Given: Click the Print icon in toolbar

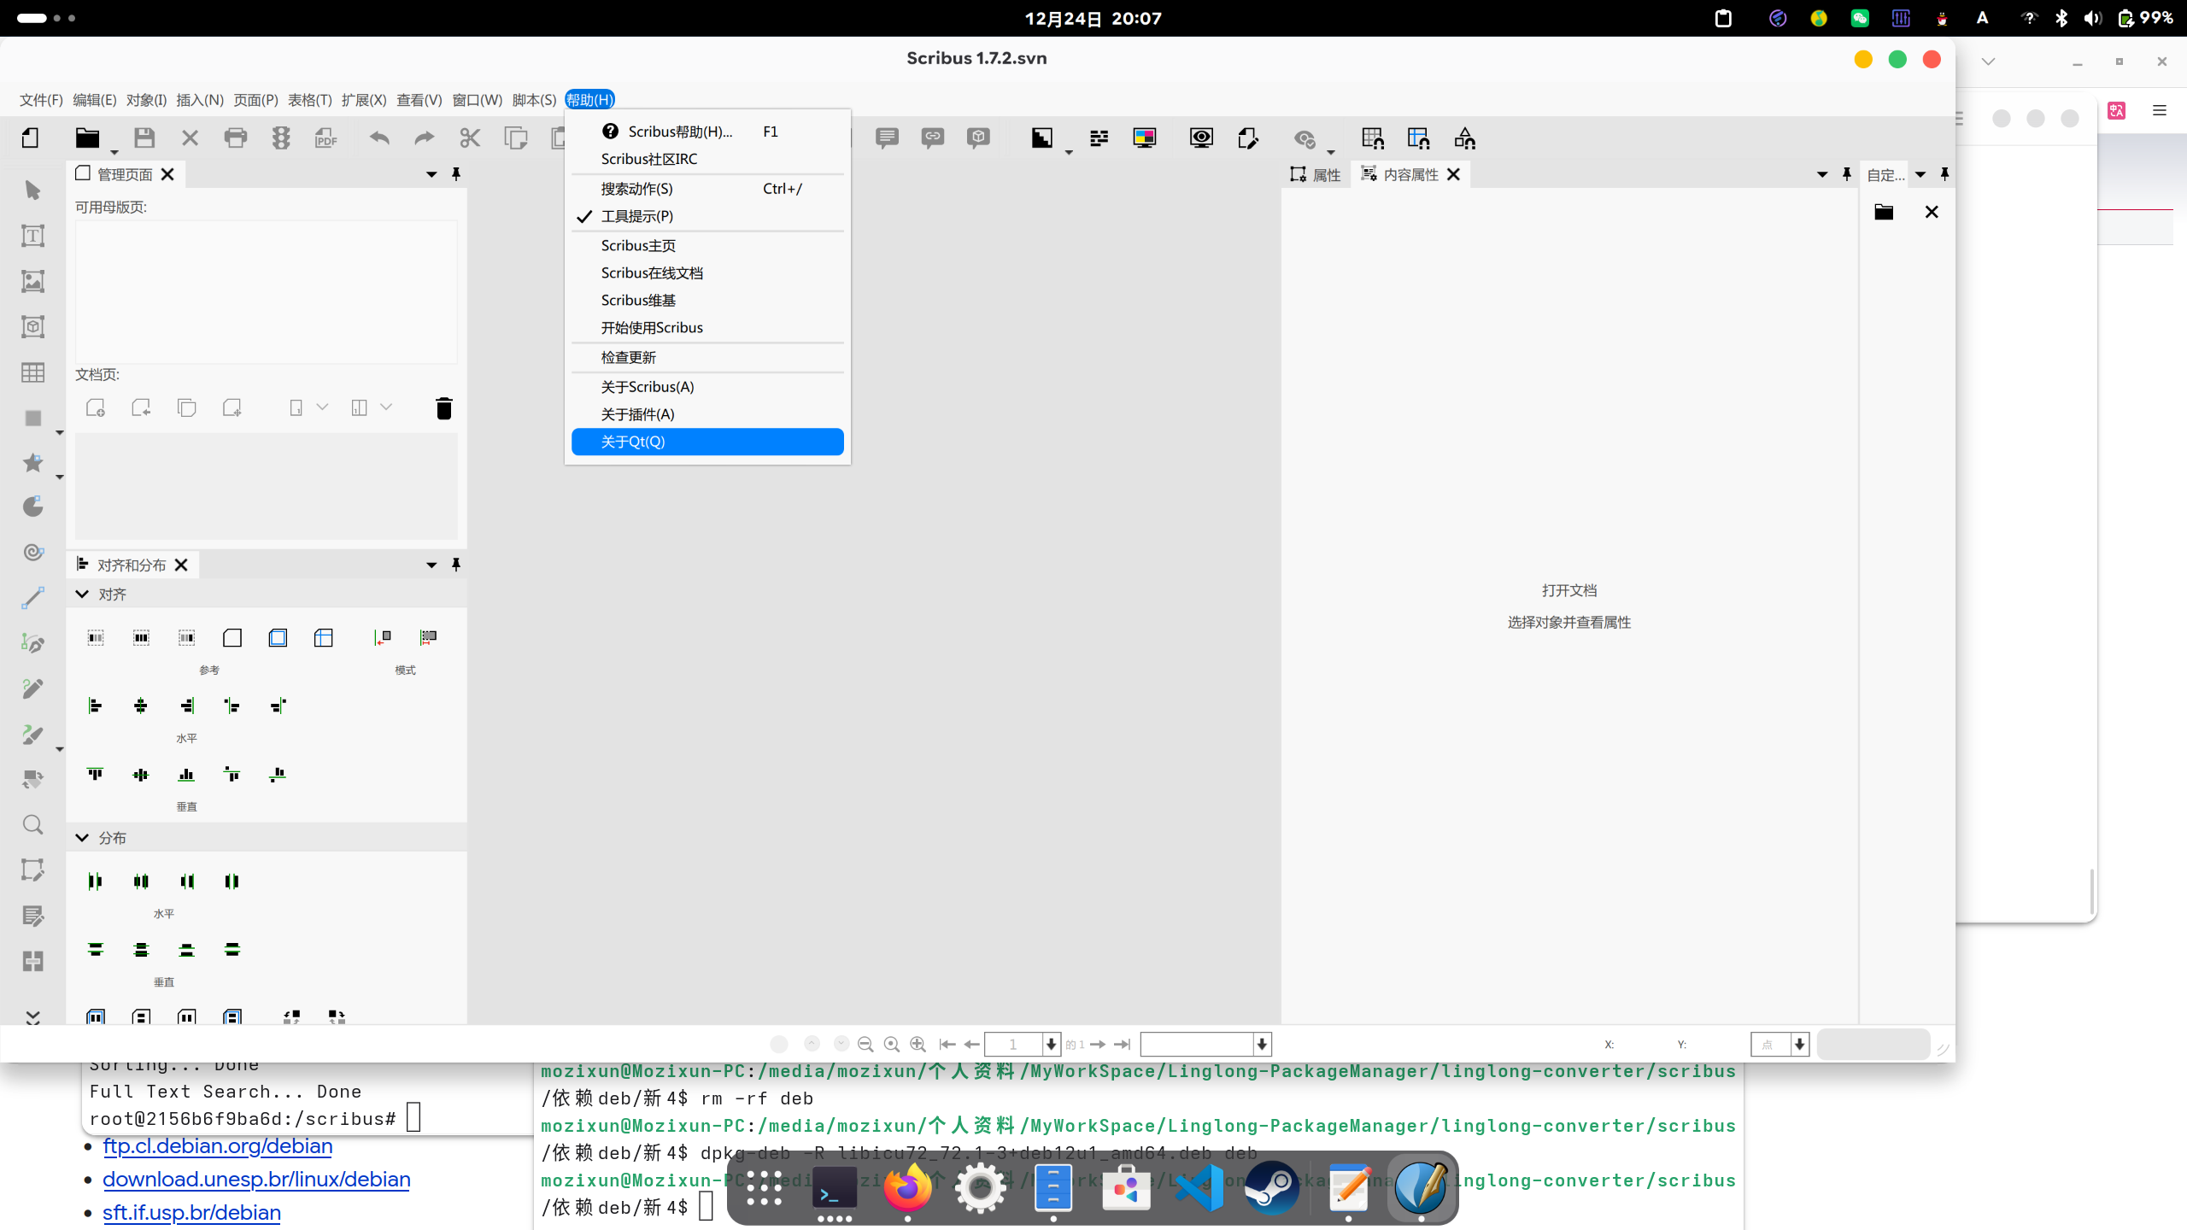Looking at the screenshot, I should [235, 138].
